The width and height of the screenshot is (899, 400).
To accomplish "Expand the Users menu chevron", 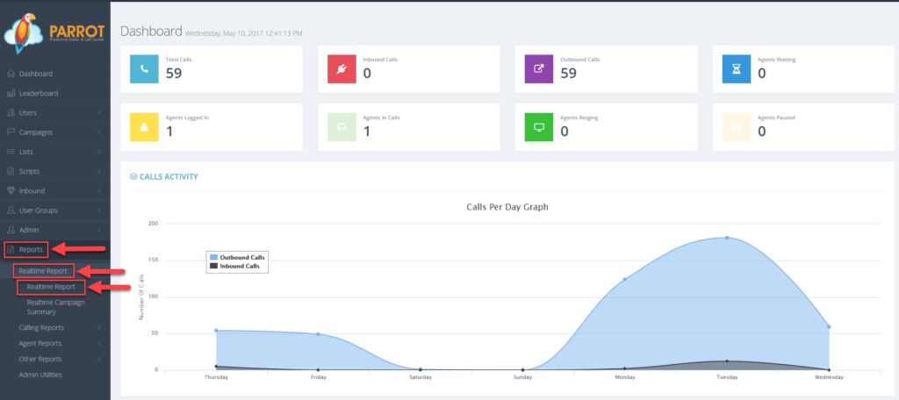I will [99, 113].
